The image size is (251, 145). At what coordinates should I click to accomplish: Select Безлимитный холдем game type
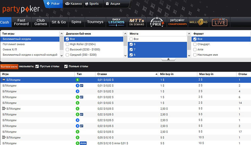click(x=30, y=39)
